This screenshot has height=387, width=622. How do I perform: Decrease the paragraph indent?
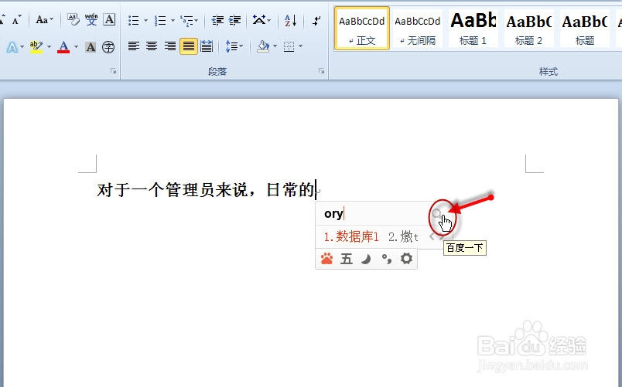tap(217, 21)
